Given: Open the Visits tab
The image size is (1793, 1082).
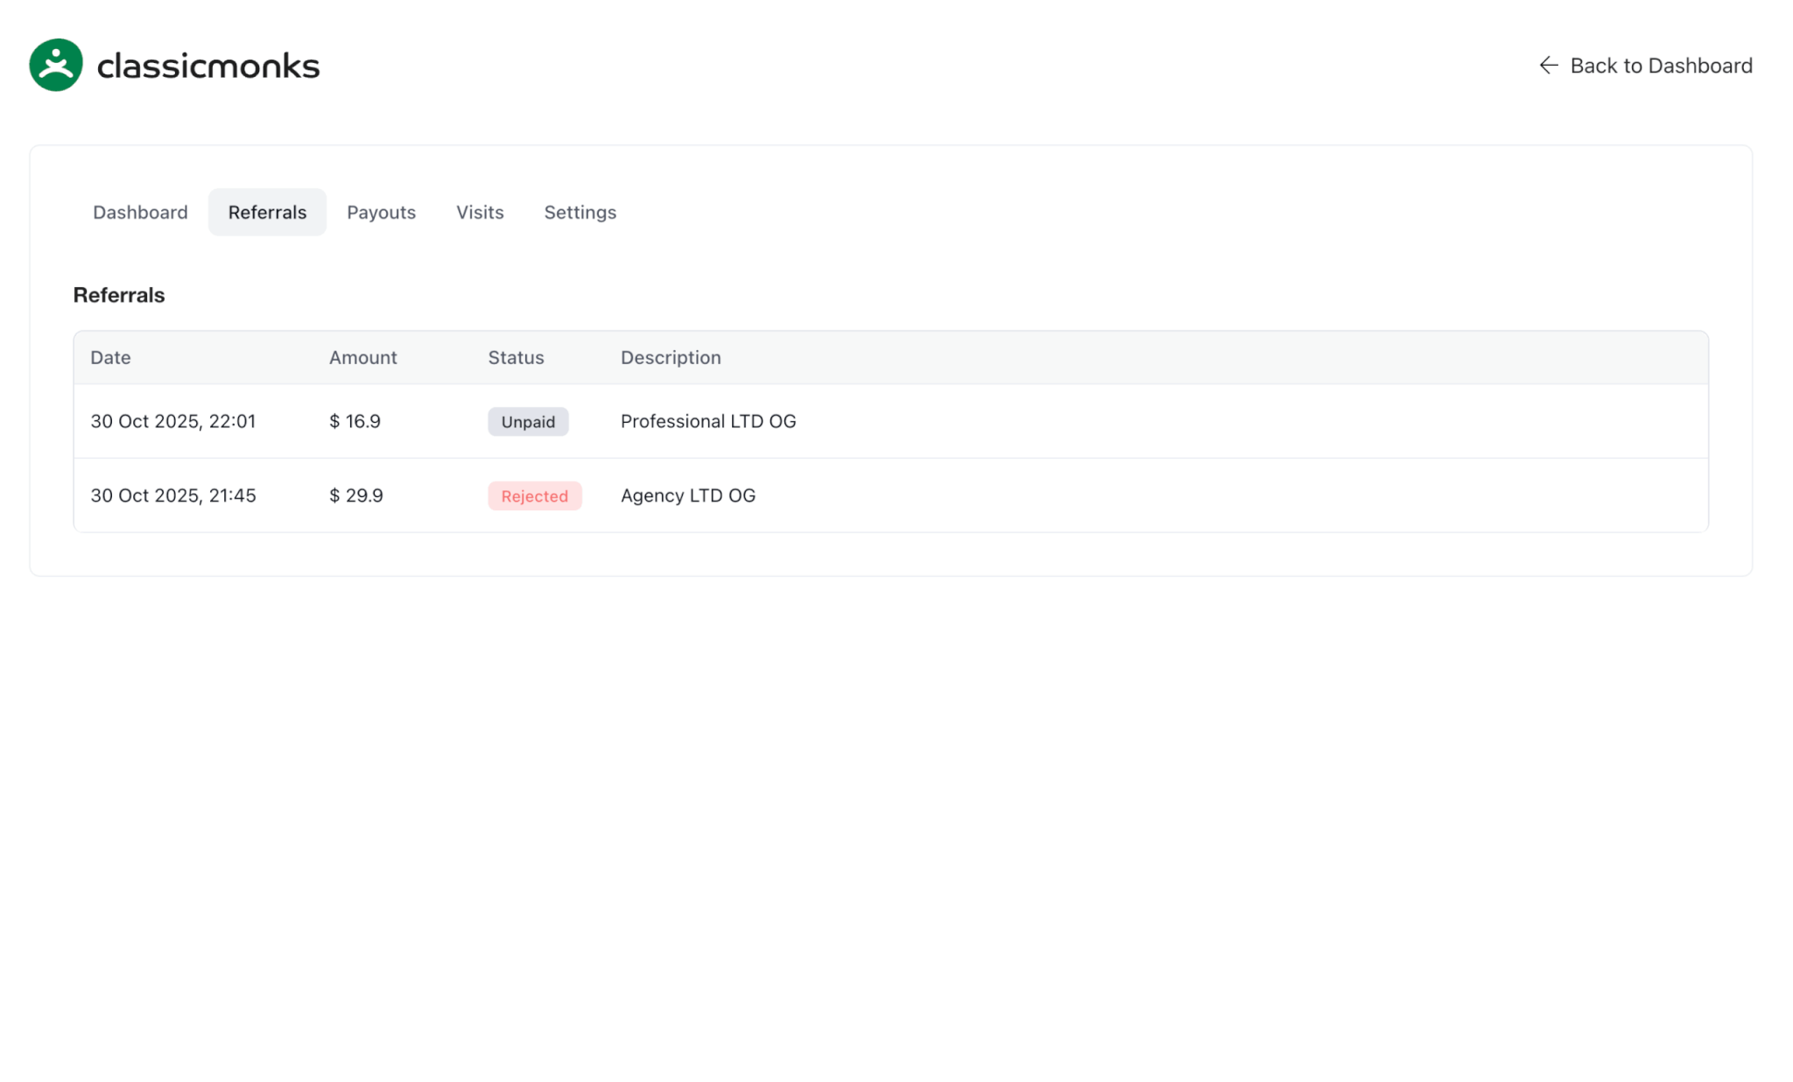Looking at the screenshot, I should click(x=480, y=212).
